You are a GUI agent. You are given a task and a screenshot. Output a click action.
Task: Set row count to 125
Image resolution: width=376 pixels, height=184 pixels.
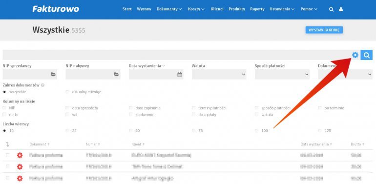pos(320,131)
